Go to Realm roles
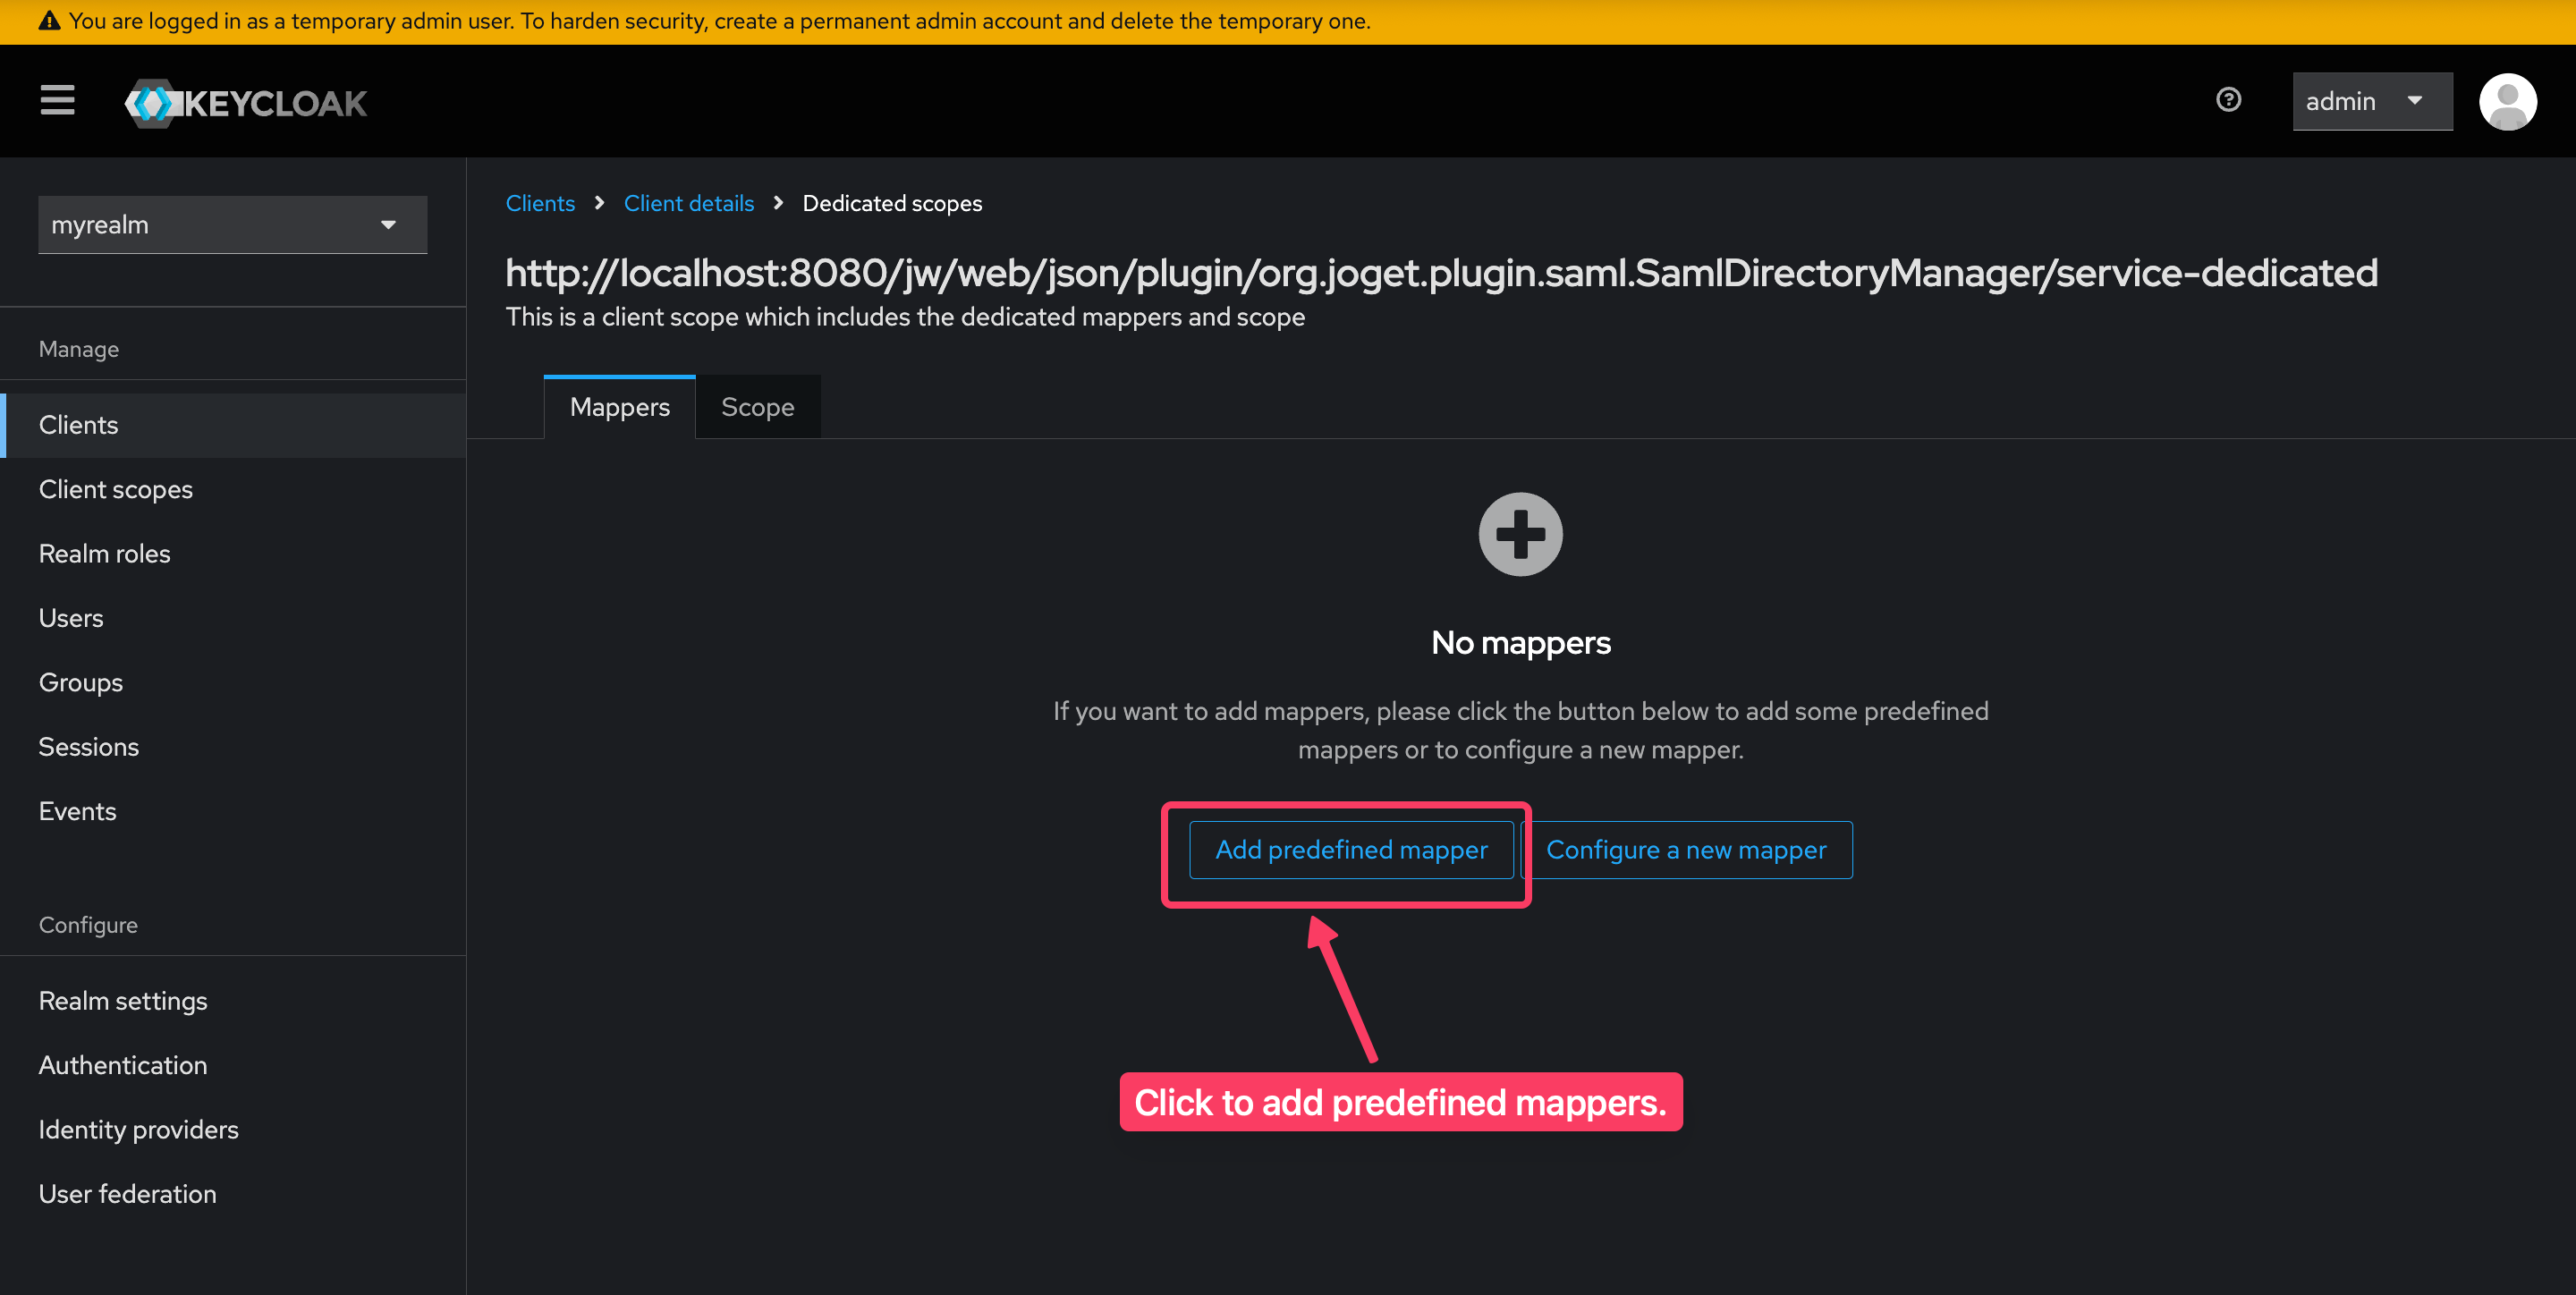 point(233,553)
